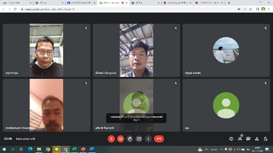Open Excel from the Windows taskbar
Screen dimensions: 273x153
74,149
